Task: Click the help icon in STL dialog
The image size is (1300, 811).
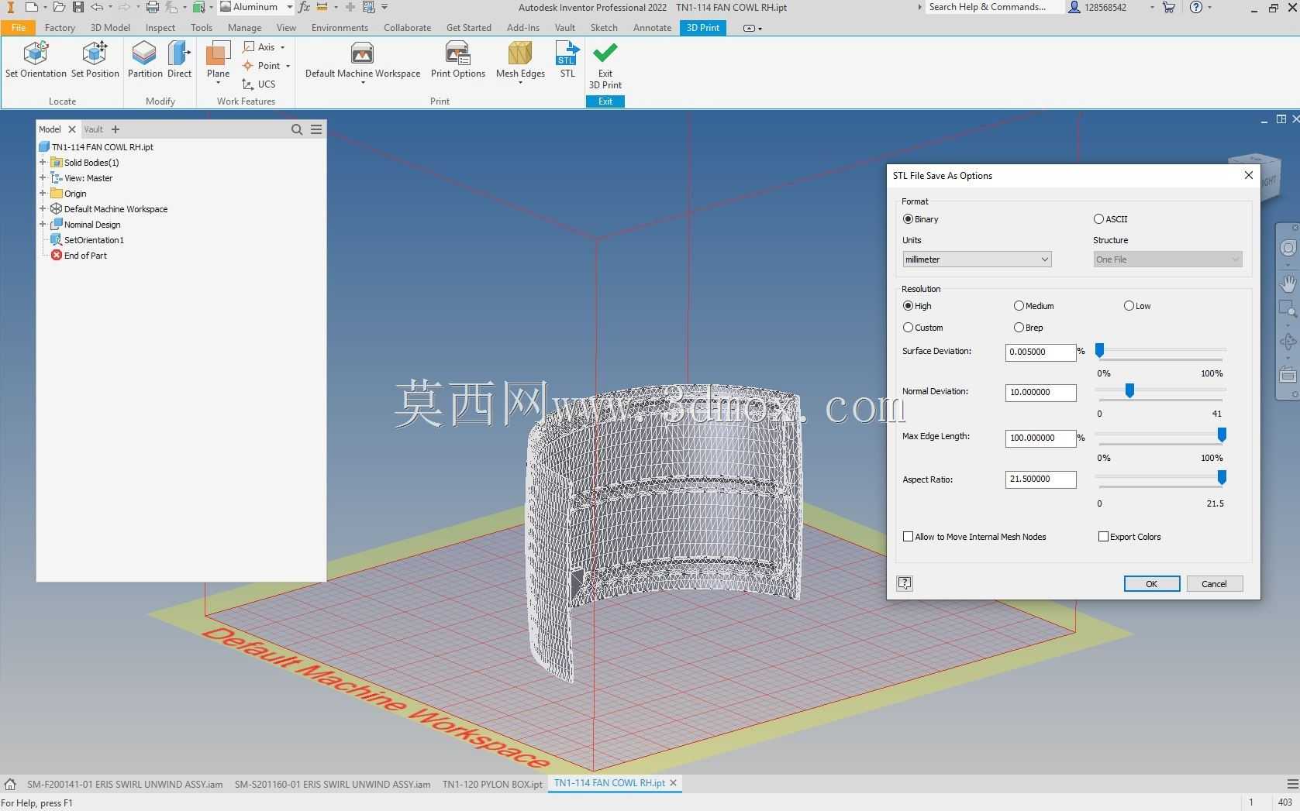Action: click(x=905, y=583)
